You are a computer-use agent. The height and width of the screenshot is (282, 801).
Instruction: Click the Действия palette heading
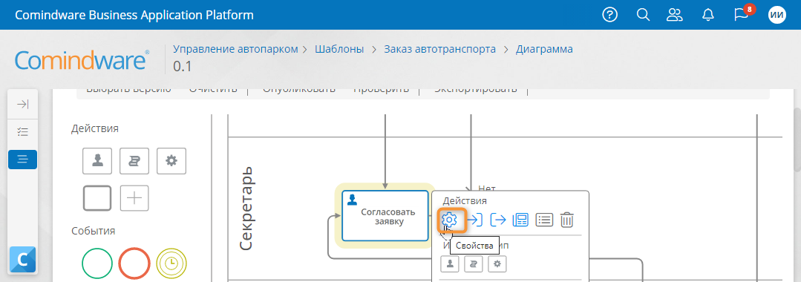coord(95,128)
